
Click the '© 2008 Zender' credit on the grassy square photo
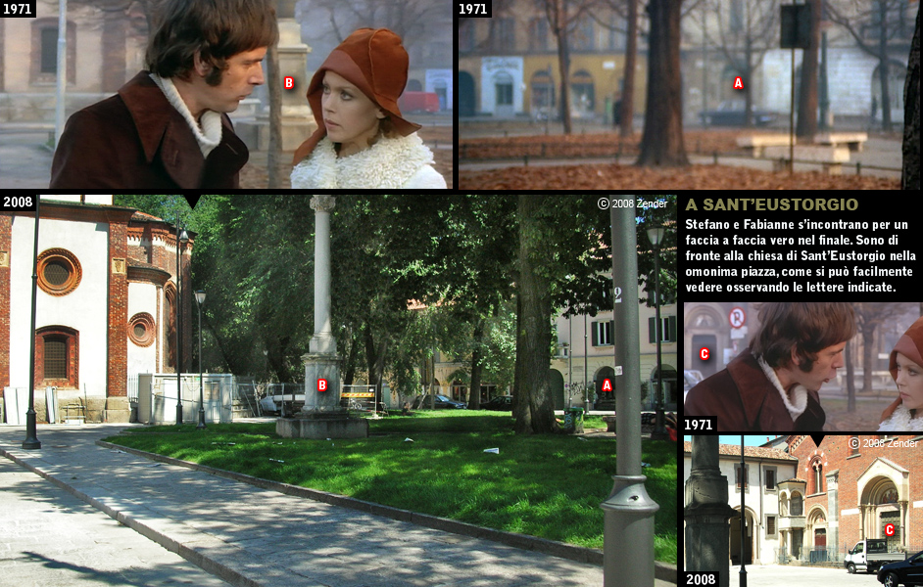(x=633, y=203)
